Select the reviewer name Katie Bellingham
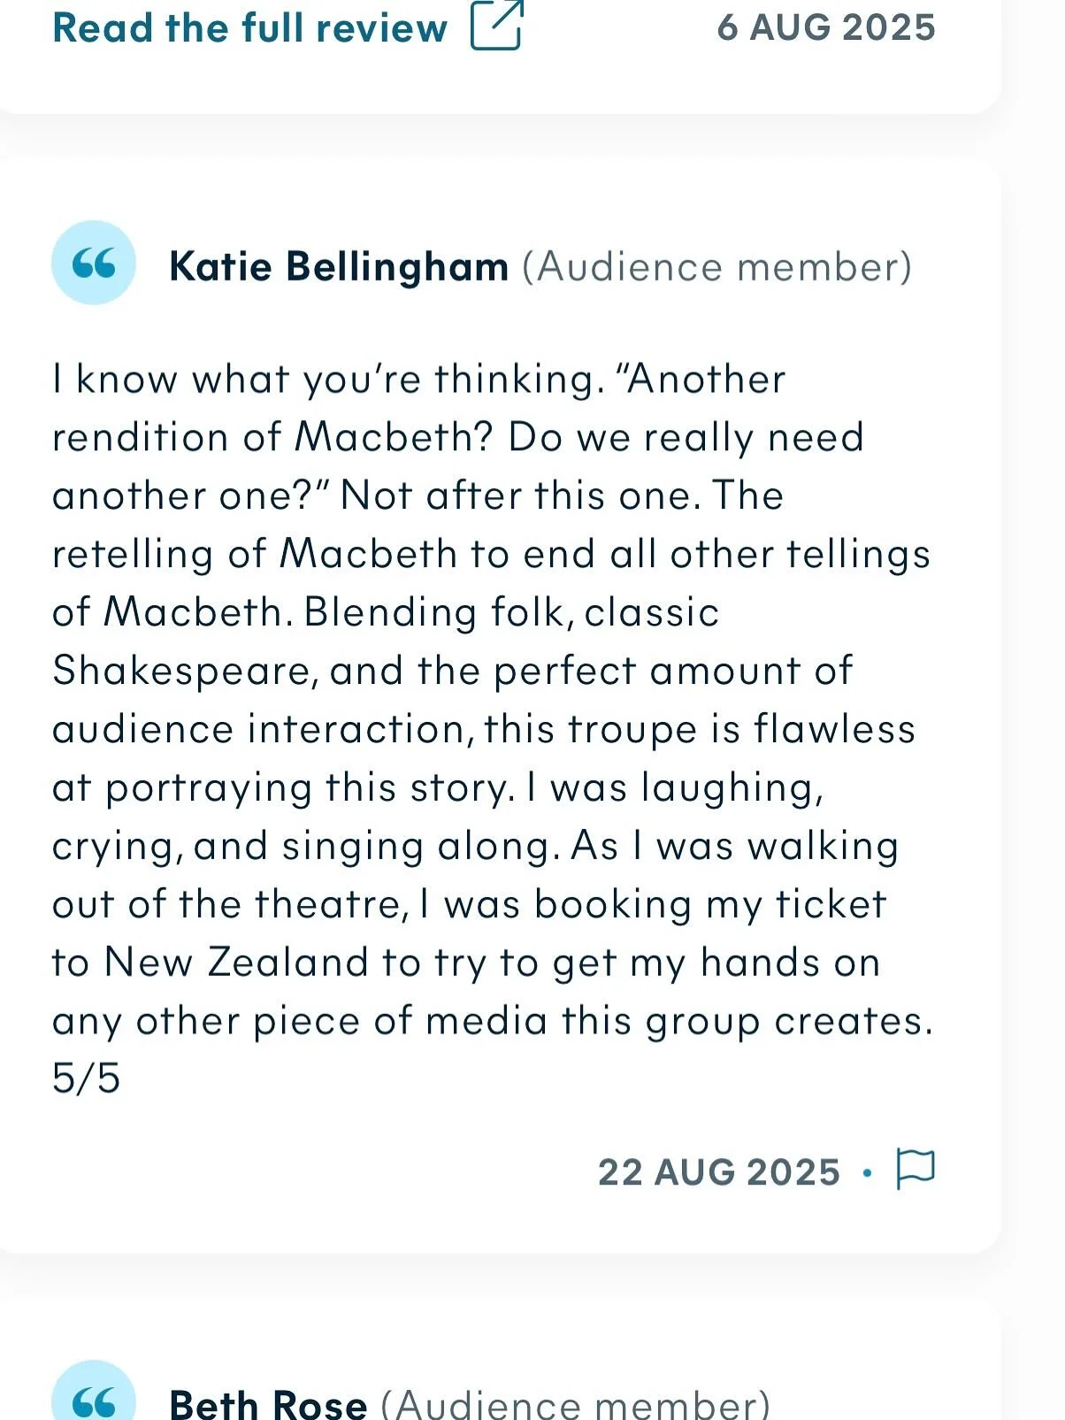 (x=339, y=266)
